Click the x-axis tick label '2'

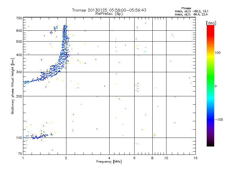66,158
